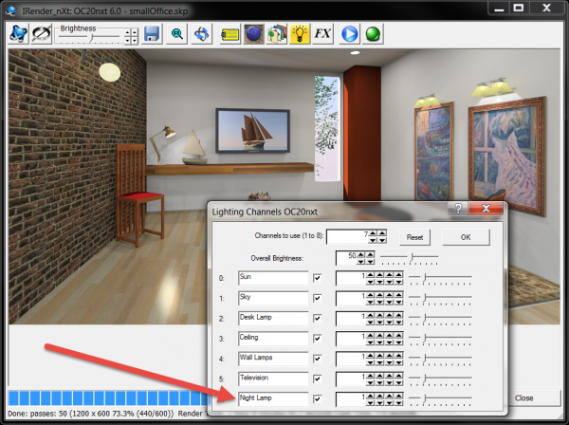This screenshot has height=425, width=569.
Task: Increase Channels to use spinner value
Action: [371, 233]
